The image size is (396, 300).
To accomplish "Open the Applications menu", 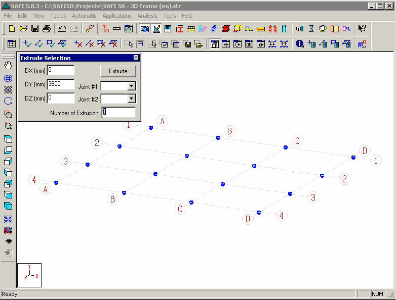I will 116,16.
